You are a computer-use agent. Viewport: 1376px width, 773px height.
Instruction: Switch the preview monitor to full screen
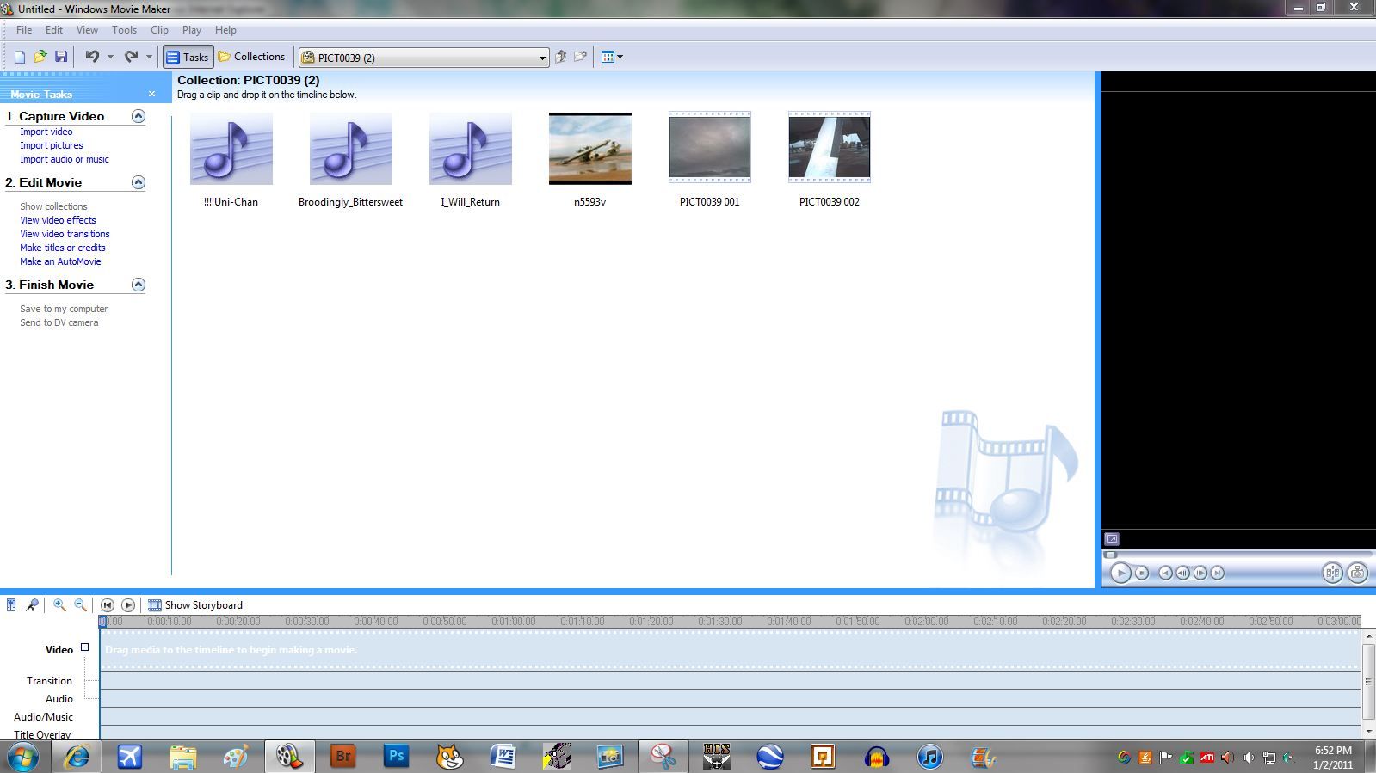pos(1112,539)
